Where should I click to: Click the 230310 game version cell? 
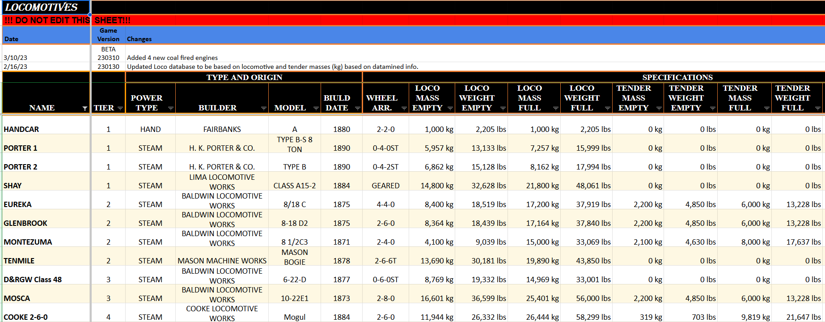point(108,58)
